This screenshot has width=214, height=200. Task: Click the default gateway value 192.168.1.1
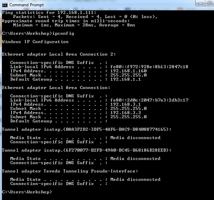pyautogui.click(x=125, y=79)
